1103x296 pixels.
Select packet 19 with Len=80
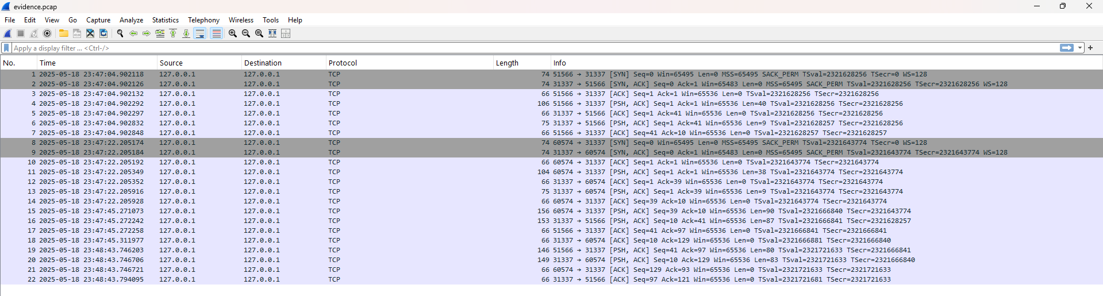point(551,250)
